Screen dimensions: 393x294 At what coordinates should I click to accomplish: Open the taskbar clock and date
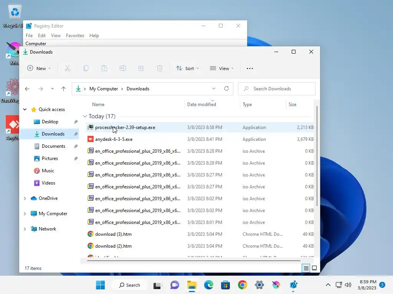pos(367,285)
